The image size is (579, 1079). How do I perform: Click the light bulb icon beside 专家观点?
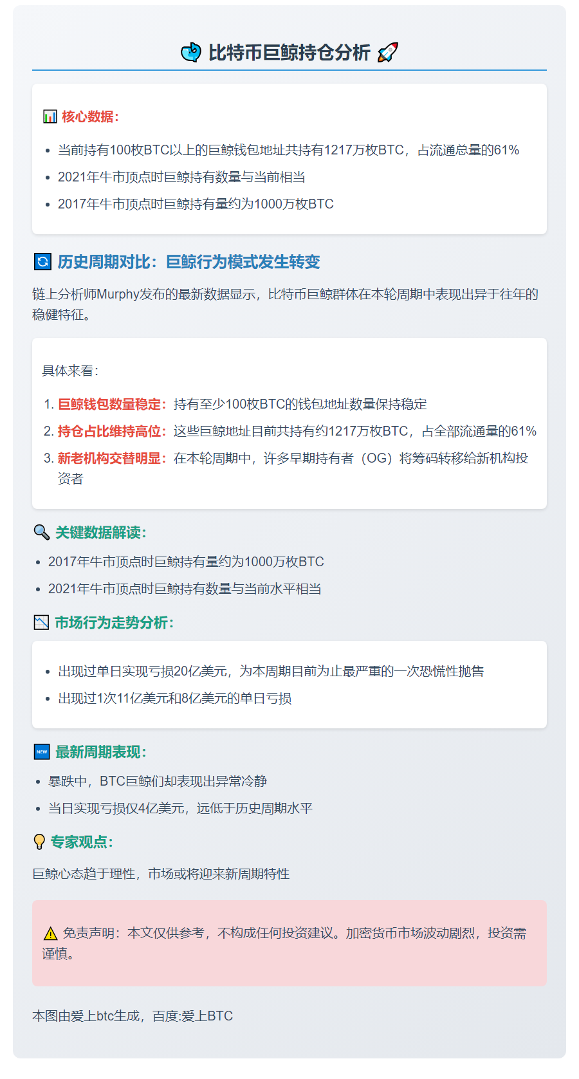[x=39, y=842]
